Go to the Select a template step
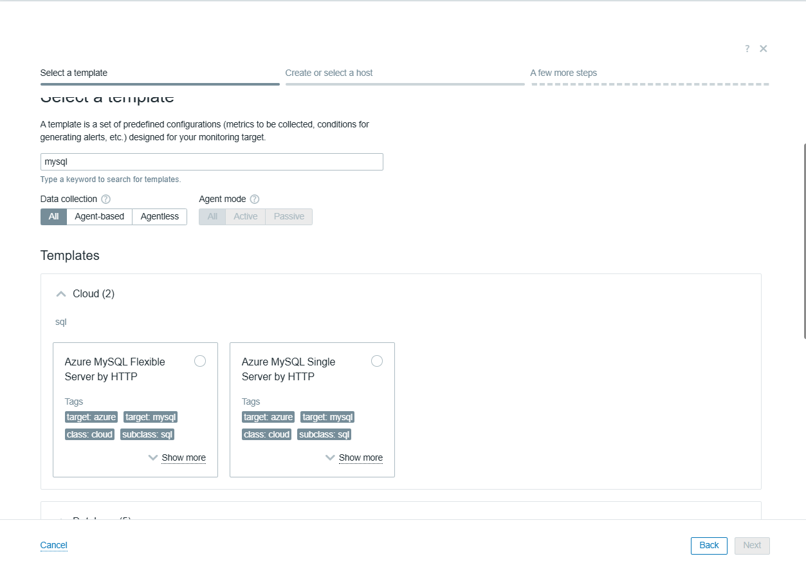The width and height of the screenshot is (806, 572). 74,73
